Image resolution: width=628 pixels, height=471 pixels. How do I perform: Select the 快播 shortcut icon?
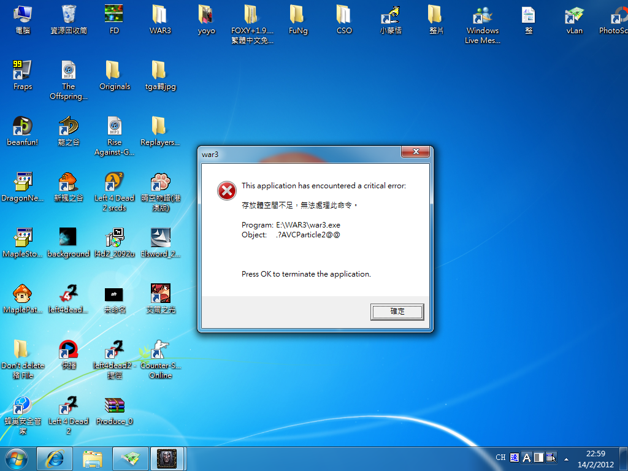[69, 354]
